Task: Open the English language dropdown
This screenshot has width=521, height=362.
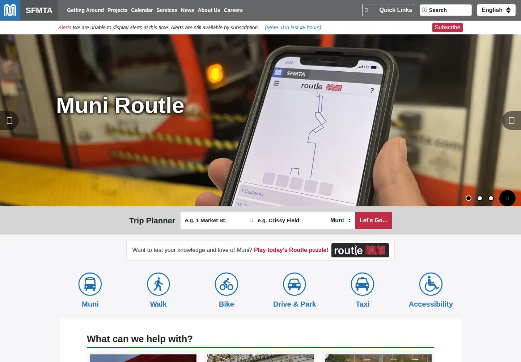Action: click(x=496, y=10)
